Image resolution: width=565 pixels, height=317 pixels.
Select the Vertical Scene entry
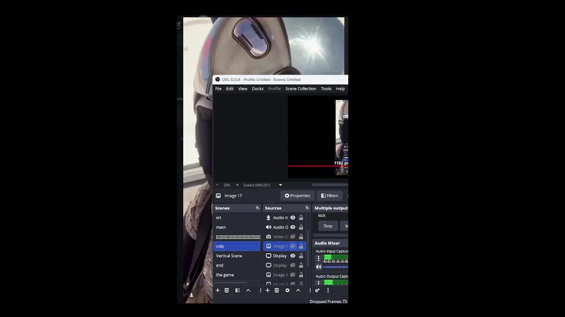(237, 256)
